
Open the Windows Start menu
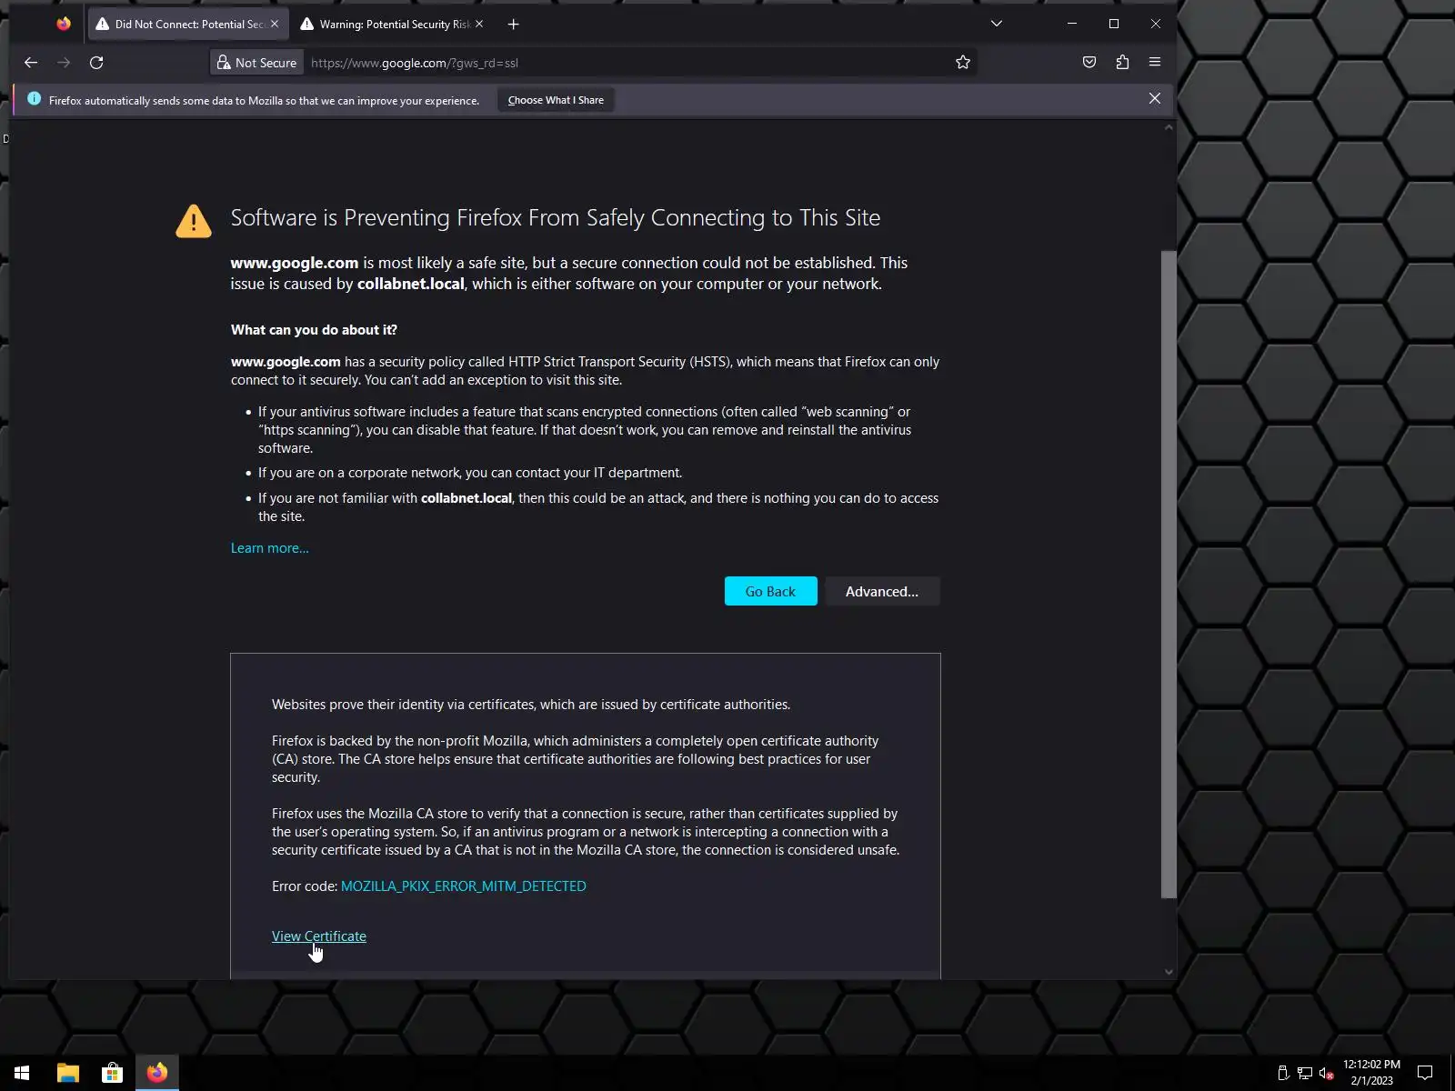pyautogui.click(x=22, y=1073)
